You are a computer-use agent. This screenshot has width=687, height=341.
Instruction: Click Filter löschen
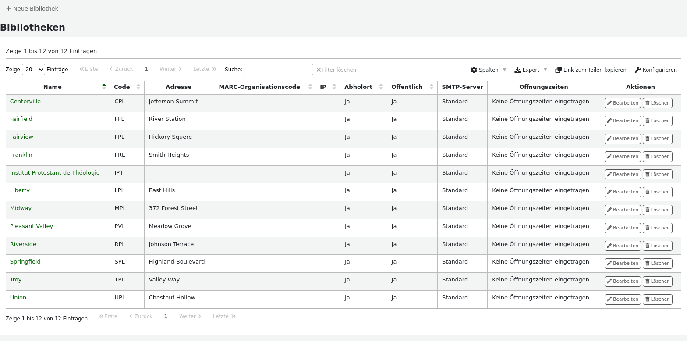tap(336, 70)
